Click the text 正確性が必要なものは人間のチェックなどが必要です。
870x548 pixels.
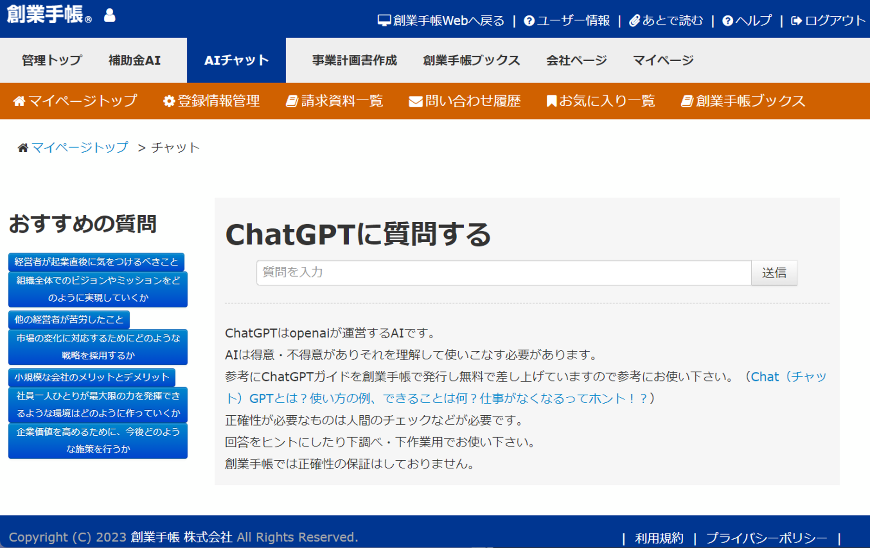[375, 420]
